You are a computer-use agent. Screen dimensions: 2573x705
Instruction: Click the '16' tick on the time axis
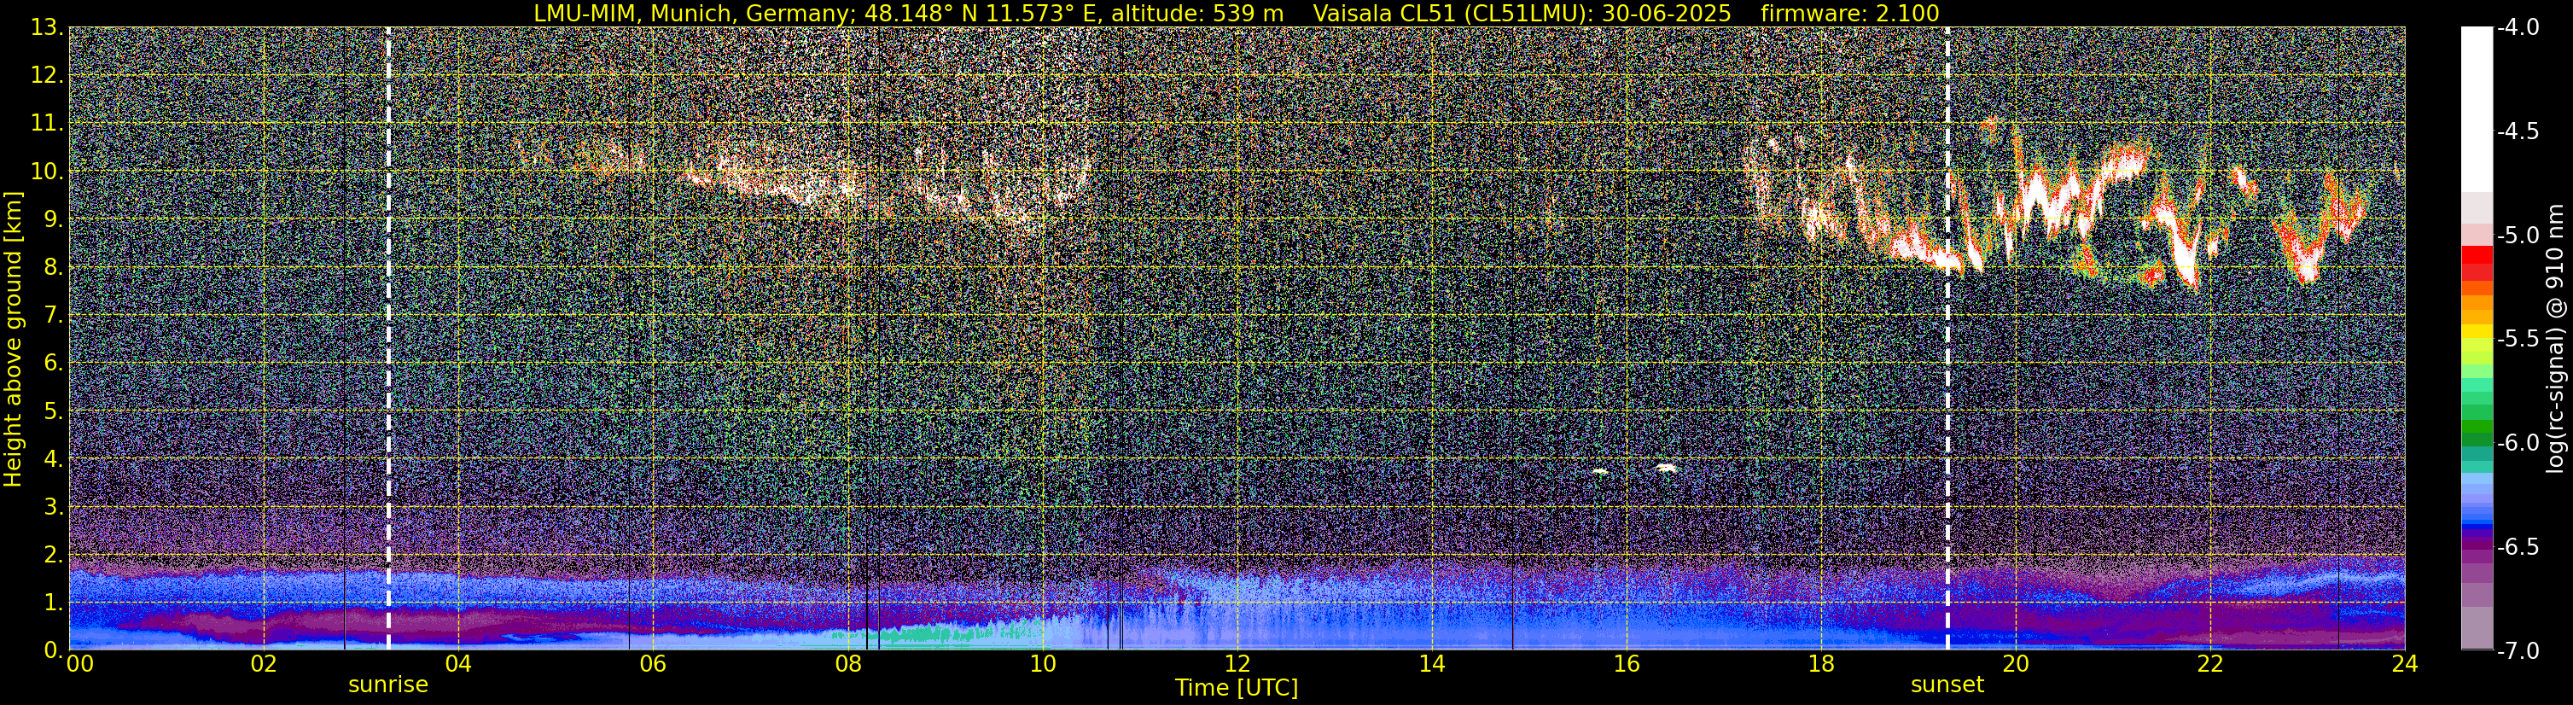pyautogui.click(x=1626, y=664)
